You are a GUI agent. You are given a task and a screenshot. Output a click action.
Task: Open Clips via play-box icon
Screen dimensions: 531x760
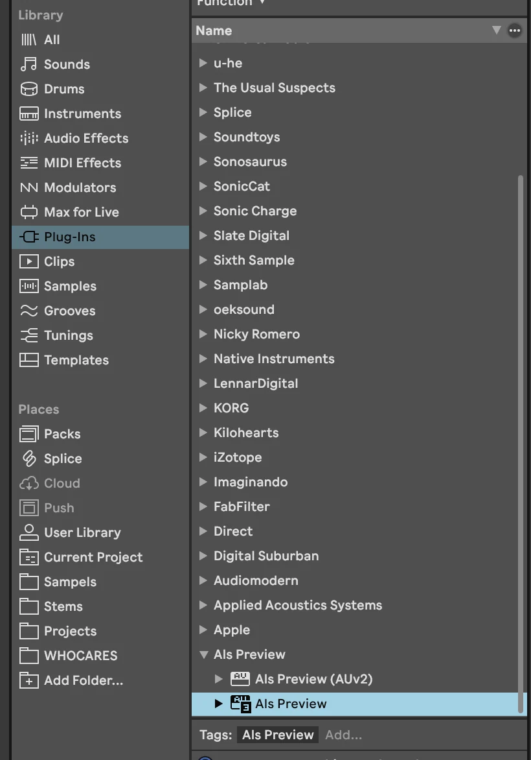(x=28, y=261)
